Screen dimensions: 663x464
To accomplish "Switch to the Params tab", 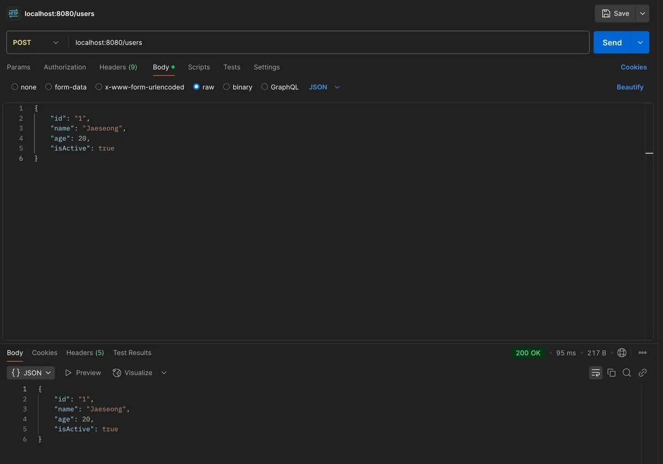I will click(x=19, y=67).
